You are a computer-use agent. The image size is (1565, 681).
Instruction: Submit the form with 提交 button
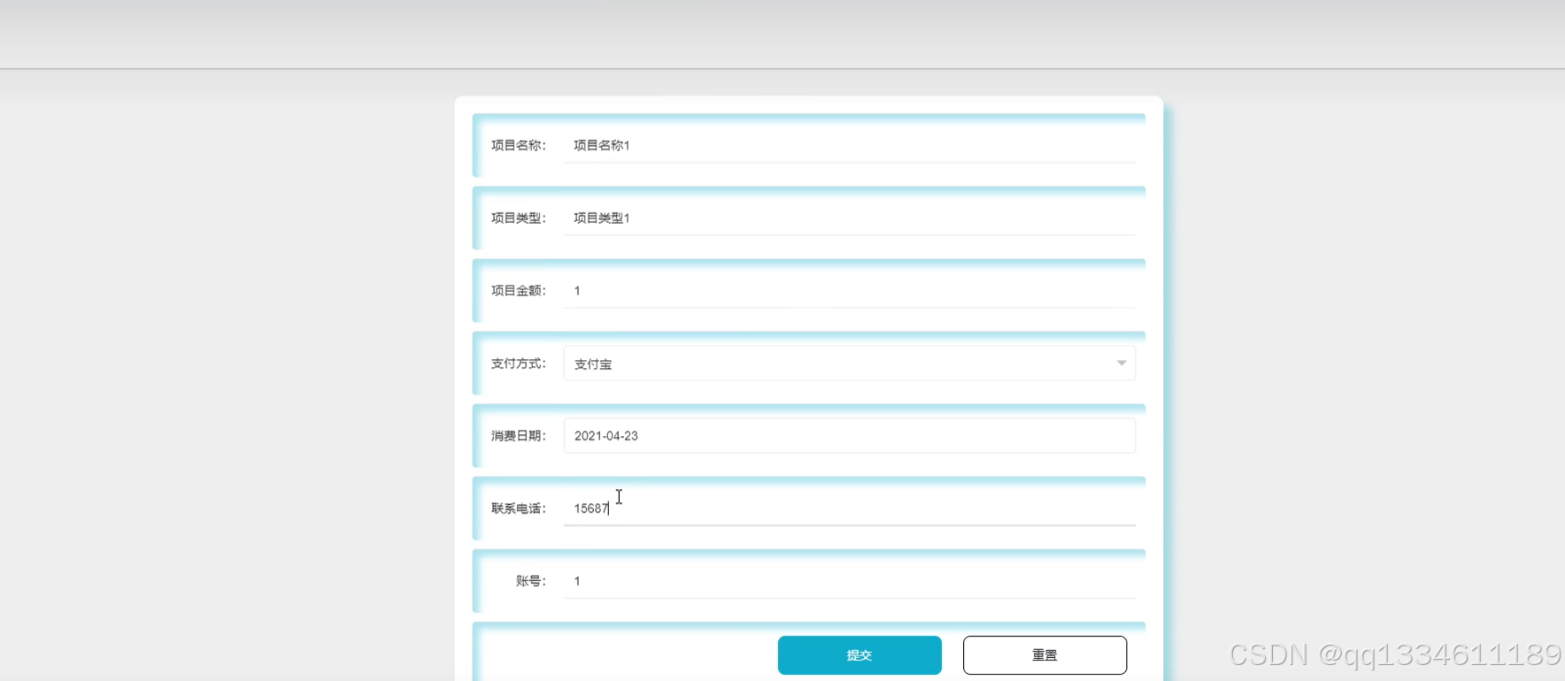click(x=860, y=655)
